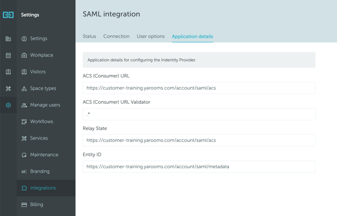
Task: Go to Visitors in the settings sidebar
Action: pyautogui.click(x=38, y=72)
